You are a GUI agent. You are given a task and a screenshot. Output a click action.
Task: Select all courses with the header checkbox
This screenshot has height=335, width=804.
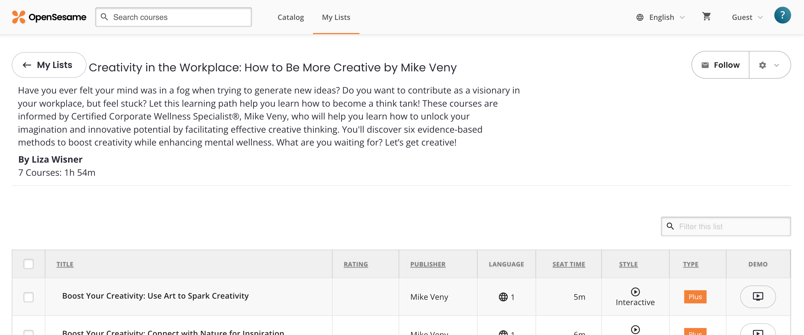point(28,264)
